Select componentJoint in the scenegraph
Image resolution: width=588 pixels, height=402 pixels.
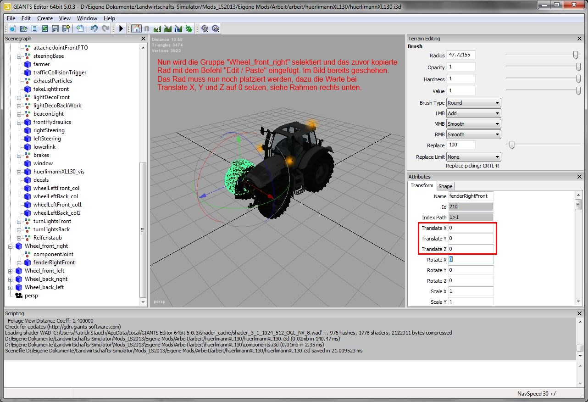pos(53,254)
